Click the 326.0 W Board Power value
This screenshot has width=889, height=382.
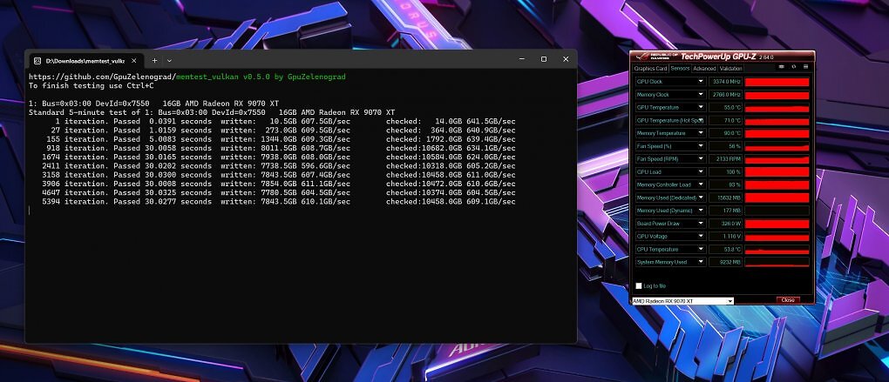coord(725,224)
